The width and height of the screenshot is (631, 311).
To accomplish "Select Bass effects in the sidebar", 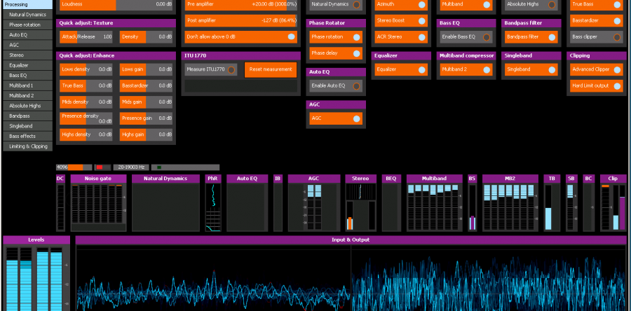I will click(27, 136).
